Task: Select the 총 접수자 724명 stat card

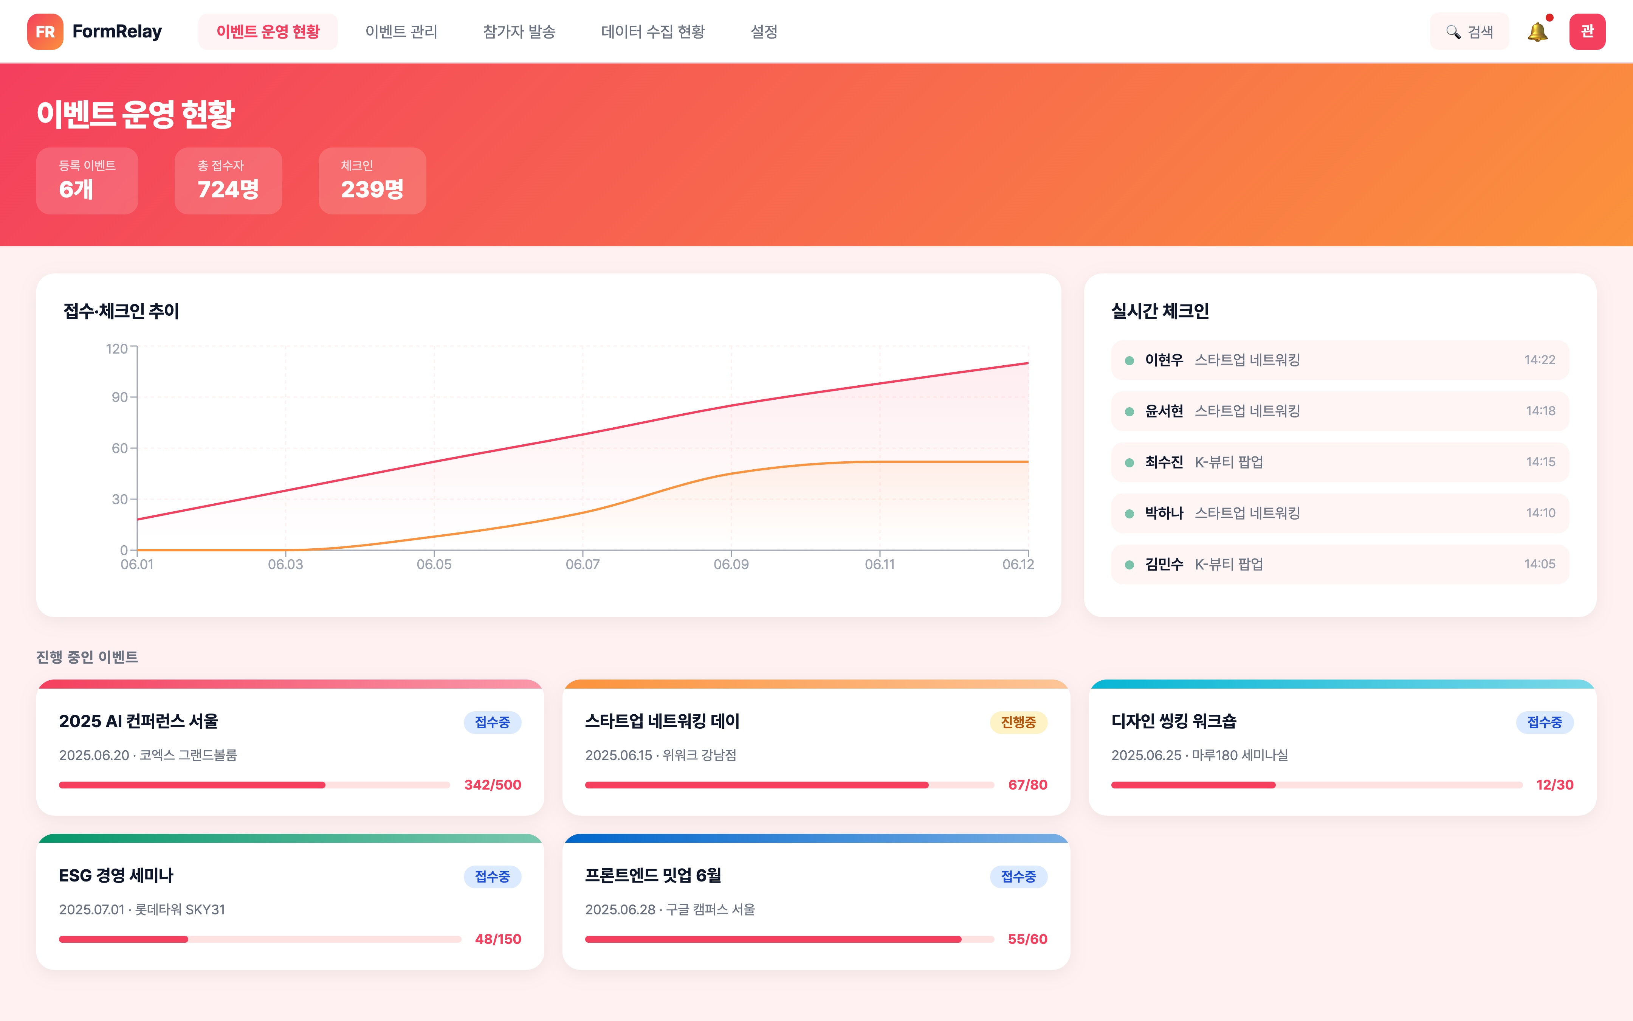Action: point(228,181)
